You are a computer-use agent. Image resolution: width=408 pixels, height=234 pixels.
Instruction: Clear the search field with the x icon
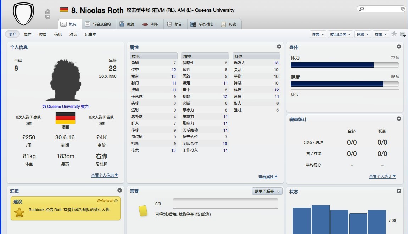coord(403,9)
